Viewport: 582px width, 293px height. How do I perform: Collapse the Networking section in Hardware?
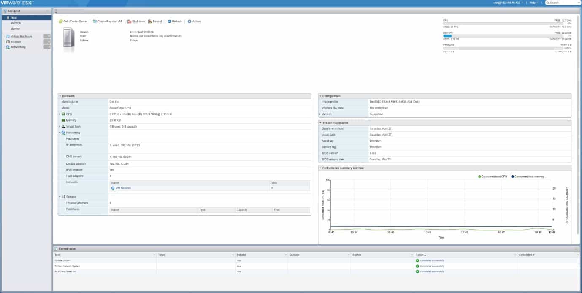[x=60, y=133]
